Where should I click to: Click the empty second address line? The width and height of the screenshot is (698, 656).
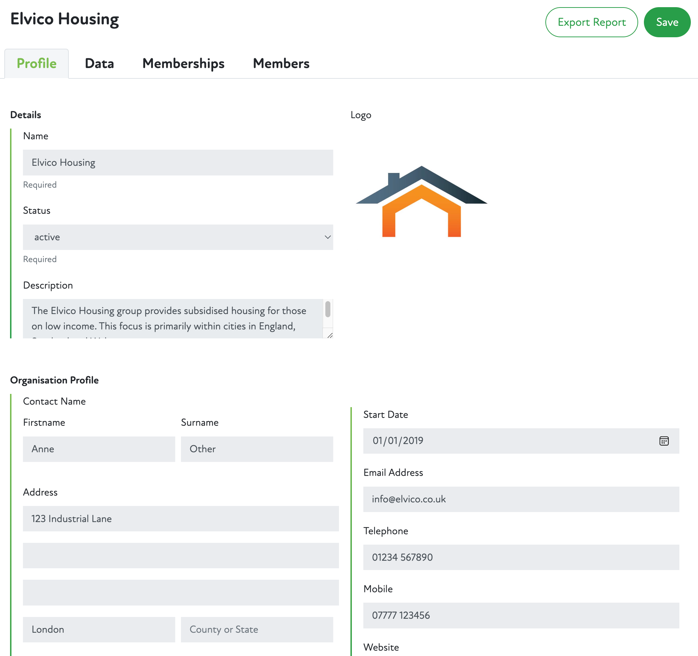point(181,555)
